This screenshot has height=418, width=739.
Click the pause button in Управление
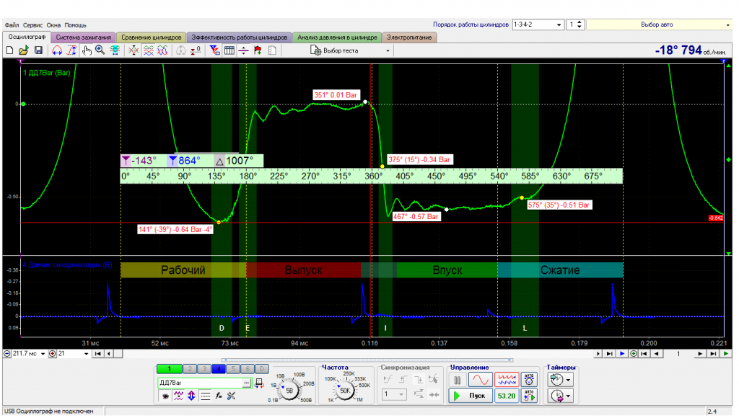coord(457,380)
